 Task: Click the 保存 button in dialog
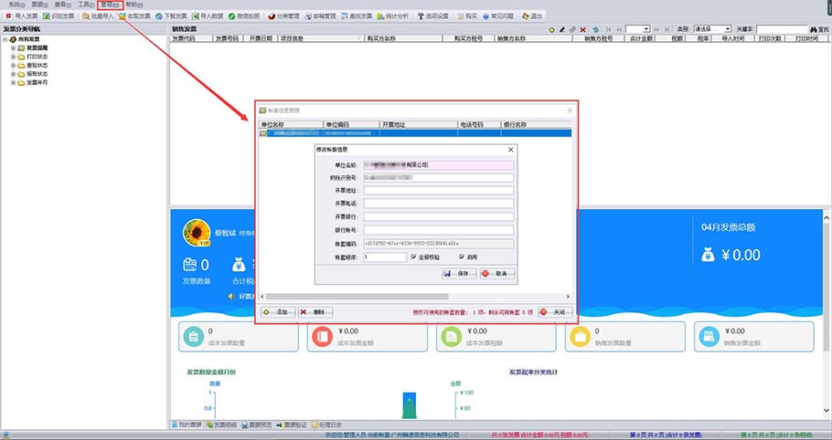[x=457, y=273]
